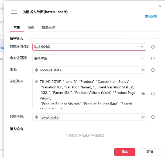Click the 确定 button

click(x=125, y=152)
